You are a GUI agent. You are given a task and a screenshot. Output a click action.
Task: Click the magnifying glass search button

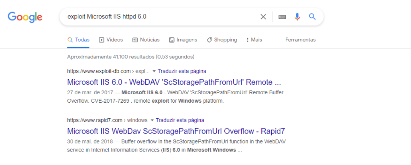tap(312, 17)
